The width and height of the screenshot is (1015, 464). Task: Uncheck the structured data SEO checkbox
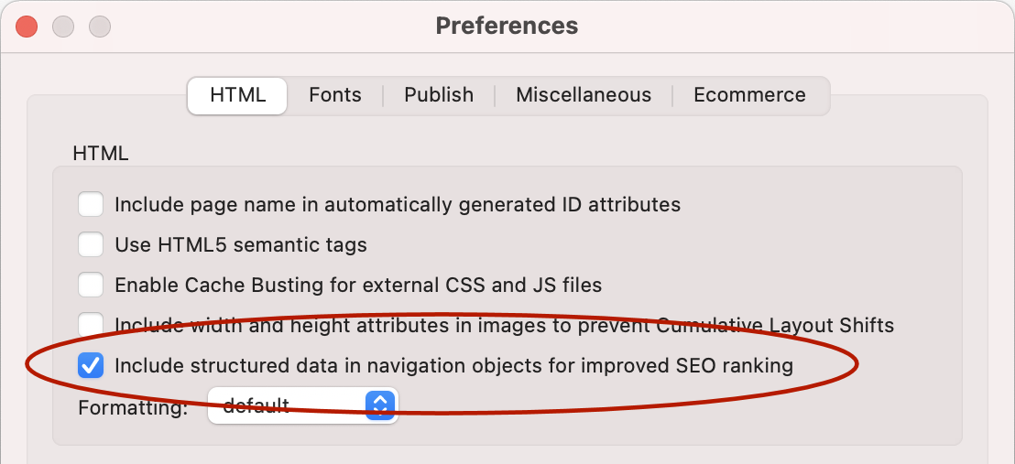(91, 366)
